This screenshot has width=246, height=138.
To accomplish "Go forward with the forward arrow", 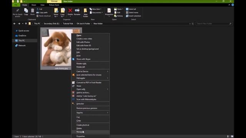I will [x=19, y=24].
